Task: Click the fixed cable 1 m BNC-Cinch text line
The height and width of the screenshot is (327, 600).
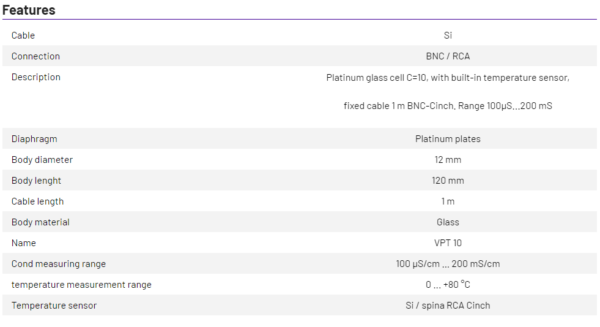Action: click(x=448, y=106)
